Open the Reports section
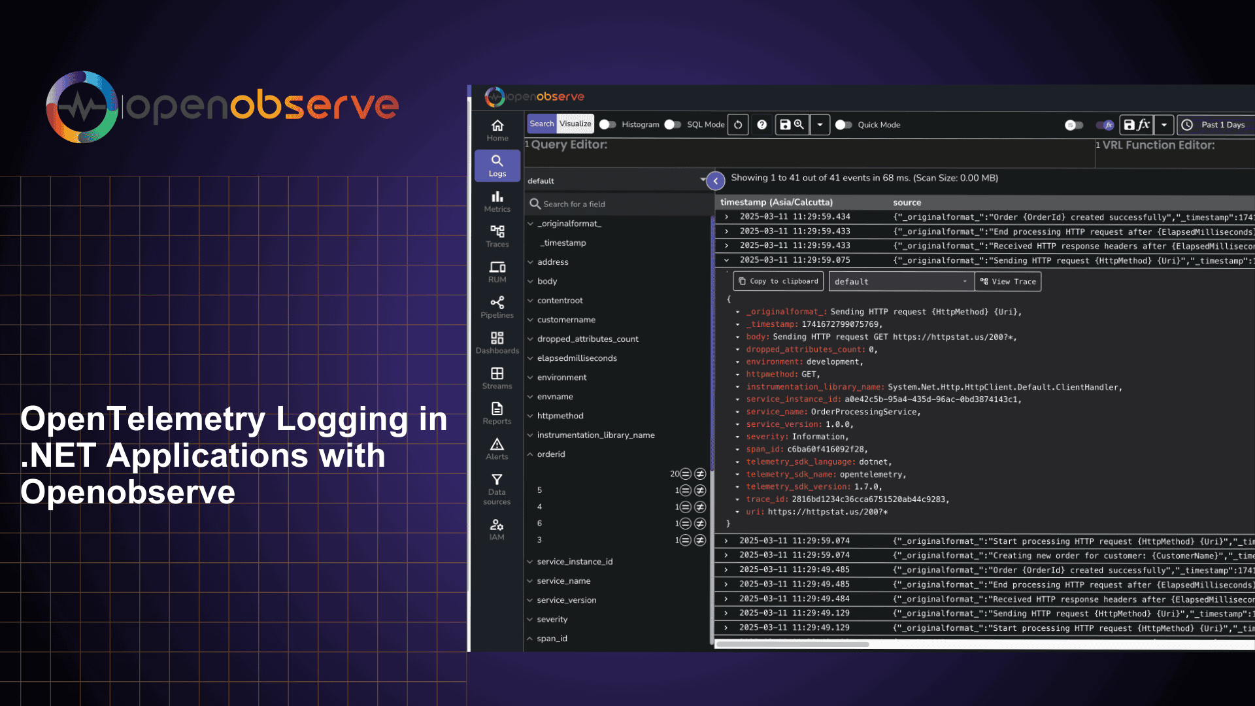Screen dimensions: 1255x706 497,413
